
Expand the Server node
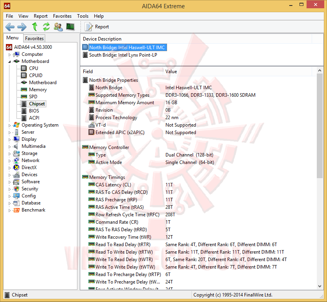[x=9, y=133]
